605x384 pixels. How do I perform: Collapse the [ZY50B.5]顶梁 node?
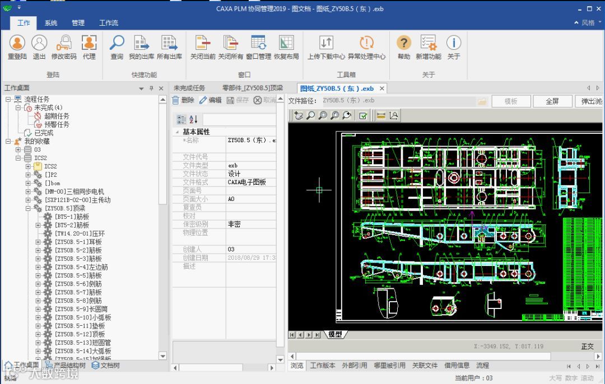[x=28, y=208]
